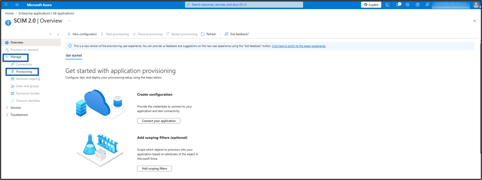Open Users and groups under Manage
The height and width of the screenshot is (180, 482).
point(27,86)
